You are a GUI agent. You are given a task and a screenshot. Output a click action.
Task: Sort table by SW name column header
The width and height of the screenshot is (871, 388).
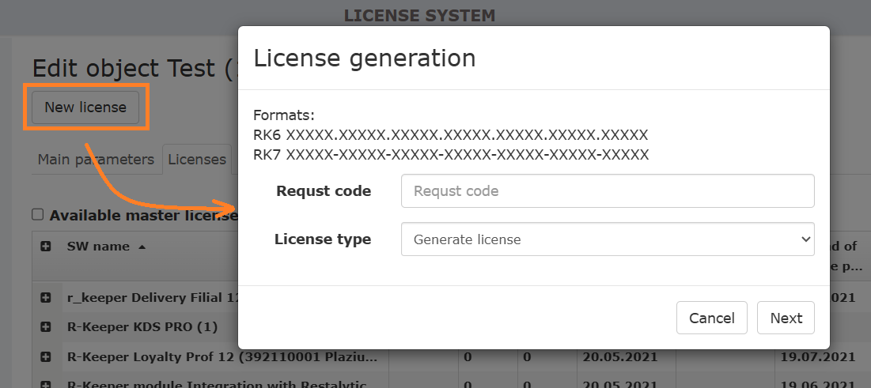click(x=98, y=247)
